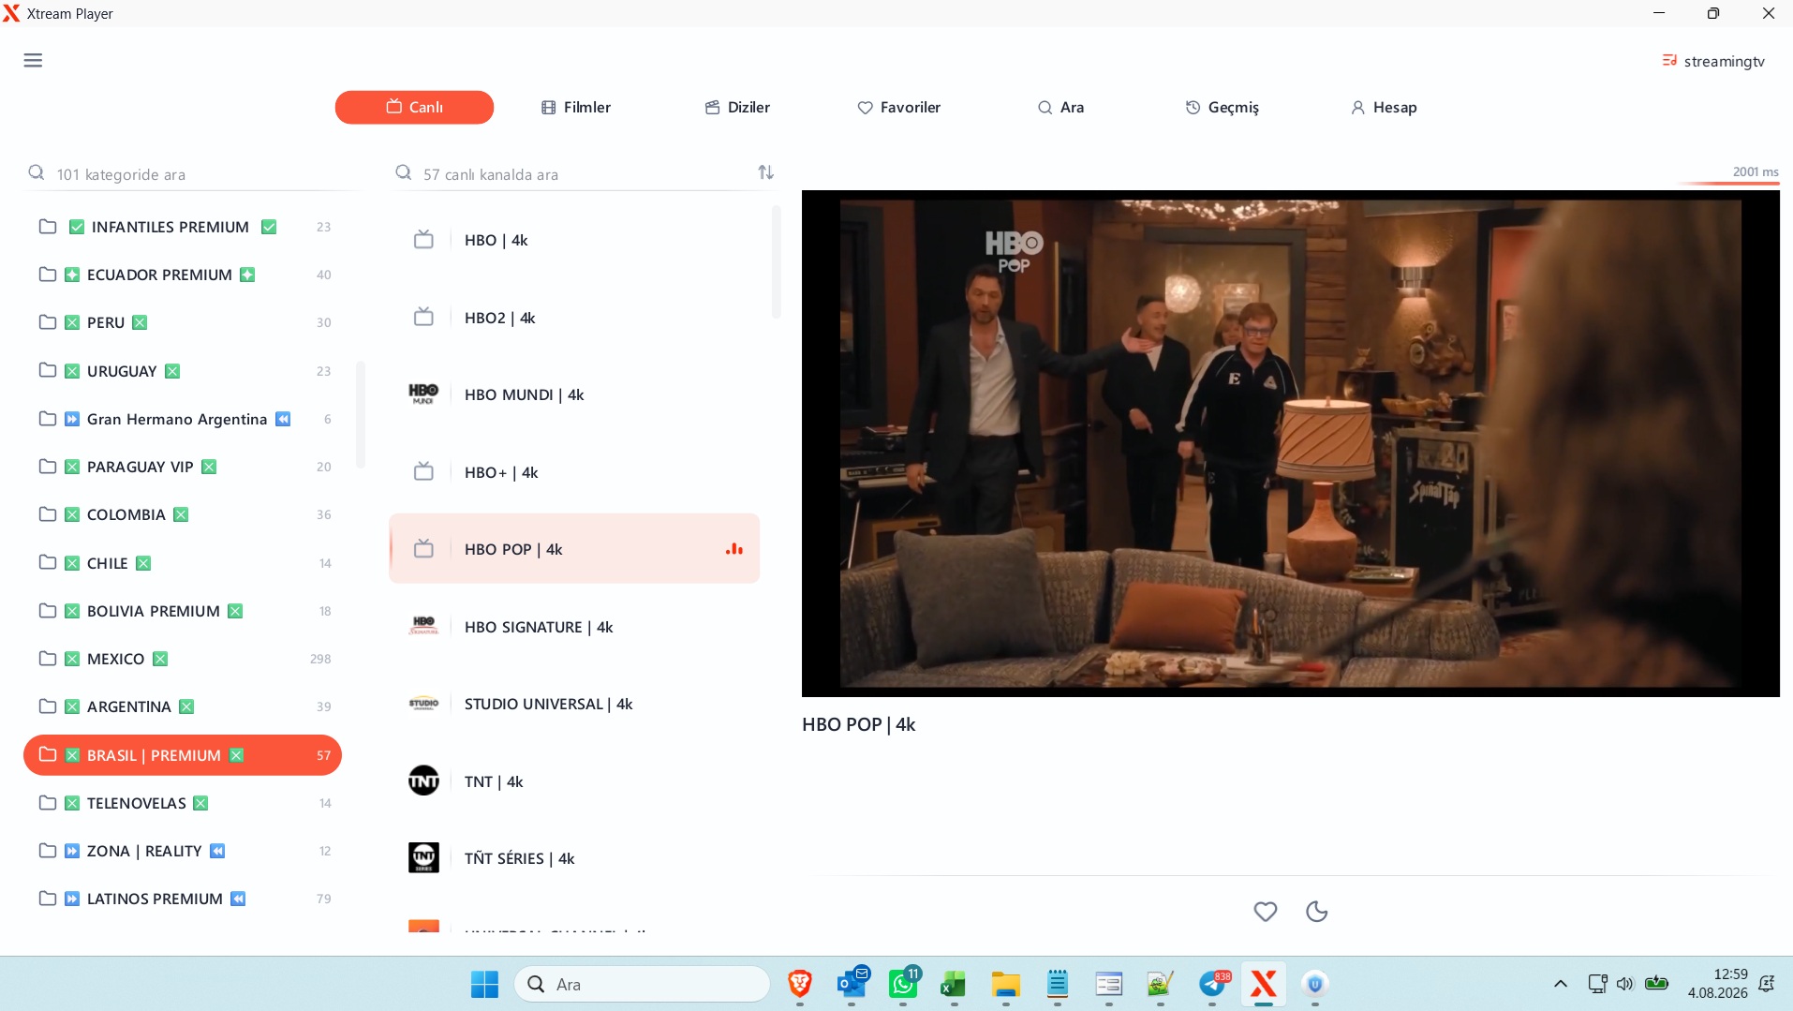Select the PERU category
The width and height of the screenshot is (1793, 1011).
183,322
